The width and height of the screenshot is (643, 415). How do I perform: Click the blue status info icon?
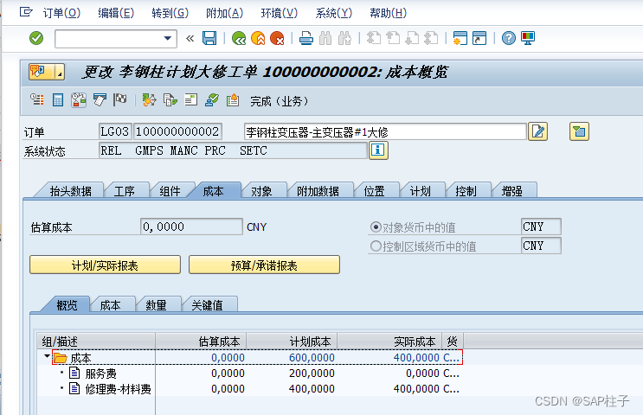(x=378, y=150)
